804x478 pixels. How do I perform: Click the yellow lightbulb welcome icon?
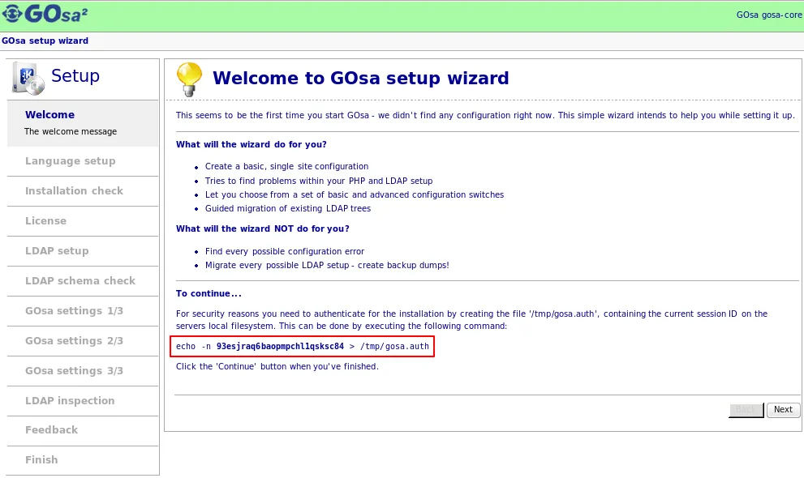(x=189, y=79)
